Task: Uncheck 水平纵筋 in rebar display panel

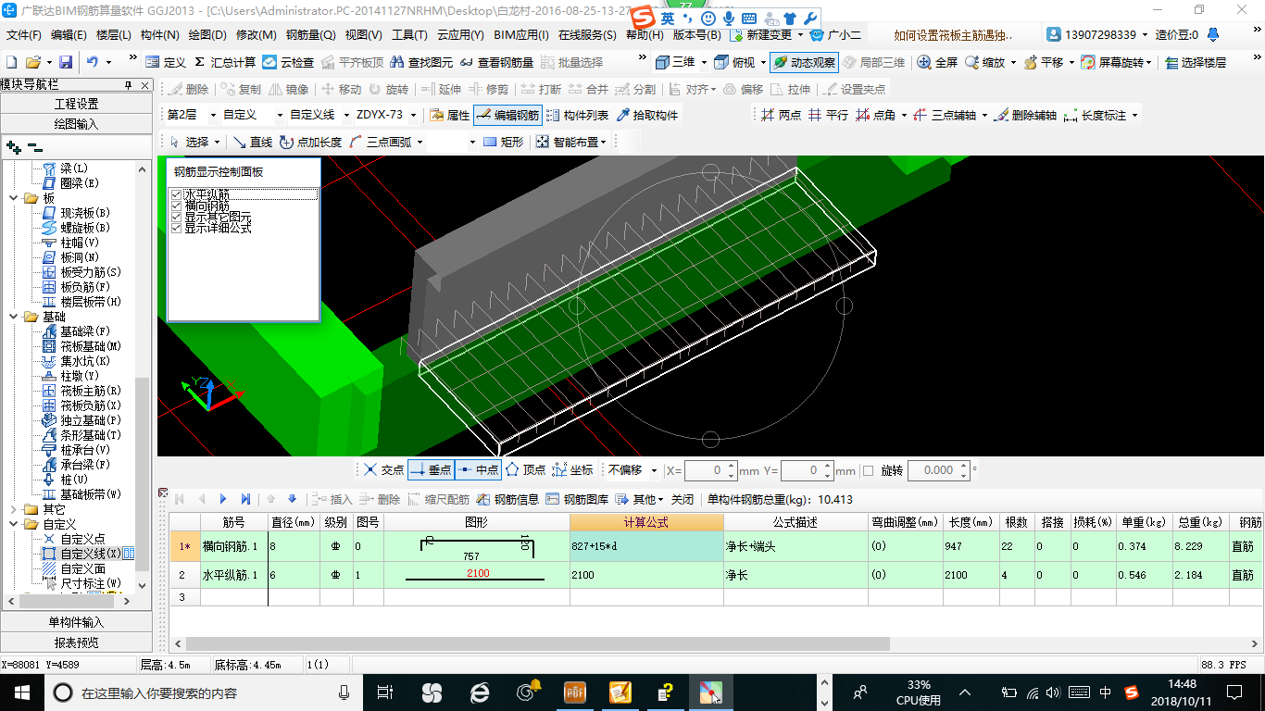Action: click(x=177, y=194)
